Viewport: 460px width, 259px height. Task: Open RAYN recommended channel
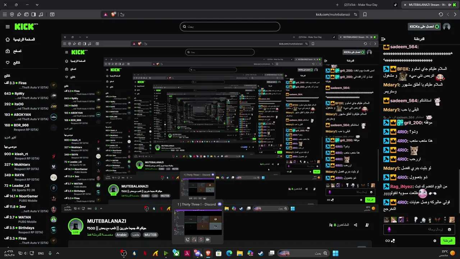pos(31,177)
